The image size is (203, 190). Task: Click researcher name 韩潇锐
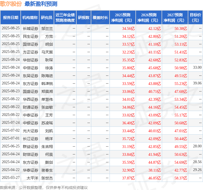coord(47,84)
